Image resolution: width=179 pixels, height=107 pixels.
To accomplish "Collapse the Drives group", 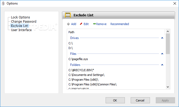I will click(x=162, y=38).
